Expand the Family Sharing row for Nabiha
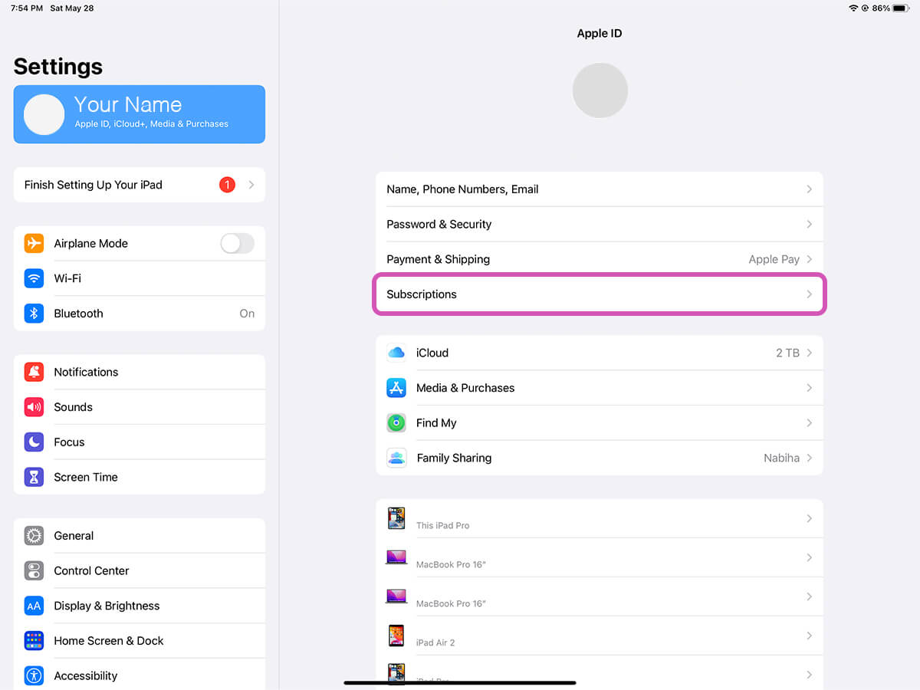This screenshot has height=690, width=920. [809, 458]
